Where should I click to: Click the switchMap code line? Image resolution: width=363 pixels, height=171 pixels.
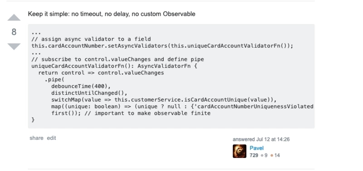point(164,100)
